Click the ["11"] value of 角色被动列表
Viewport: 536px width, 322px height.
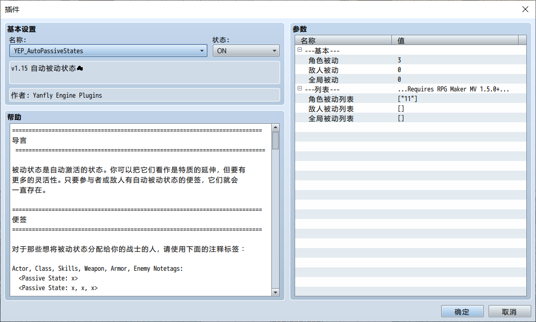[x=407, y=99]
